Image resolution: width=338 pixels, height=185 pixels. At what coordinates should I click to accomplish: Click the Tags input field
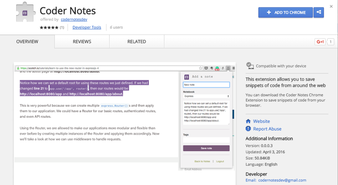[206, 140]
